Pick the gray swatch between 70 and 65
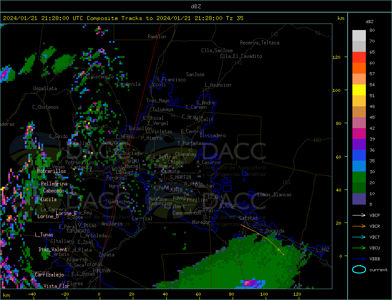This screenshot has width=392, height=300. click(x=359, y=47)
